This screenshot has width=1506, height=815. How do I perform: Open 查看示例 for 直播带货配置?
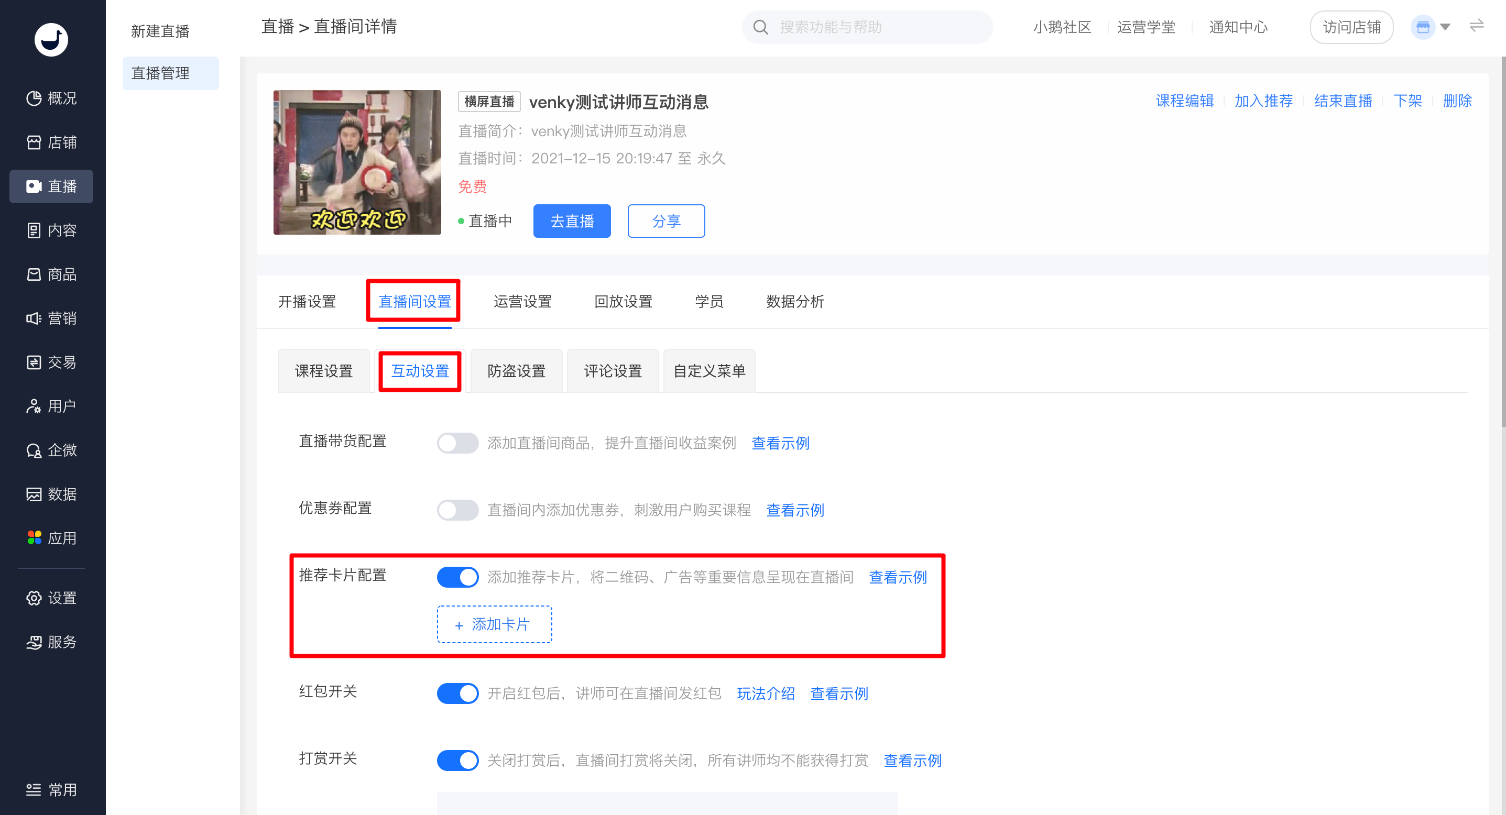(x=780, y=443)
